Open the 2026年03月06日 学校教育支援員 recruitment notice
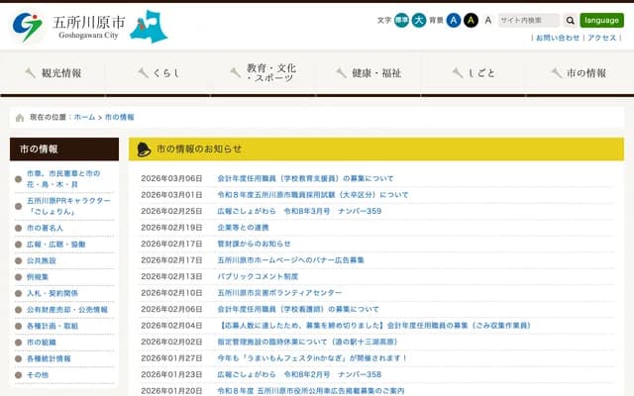Image resolution: width=634 pixels, height=396 pixels. [x=305, y=178]
